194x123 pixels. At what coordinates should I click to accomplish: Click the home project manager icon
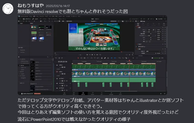click(161, 94)
